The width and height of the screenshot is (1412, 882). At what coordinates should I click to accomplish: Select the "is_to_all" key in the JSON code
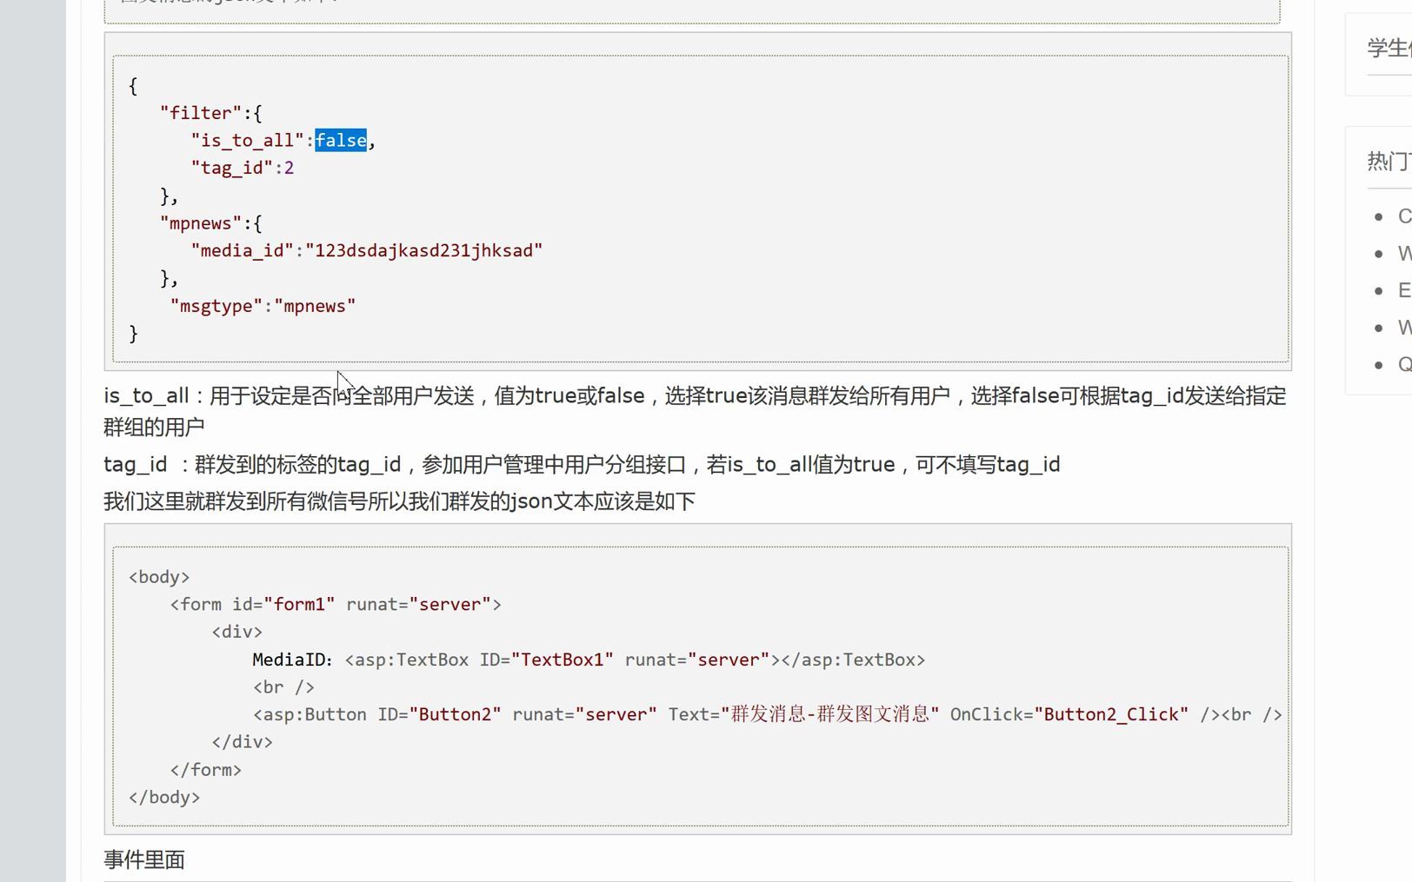(247, 140)
